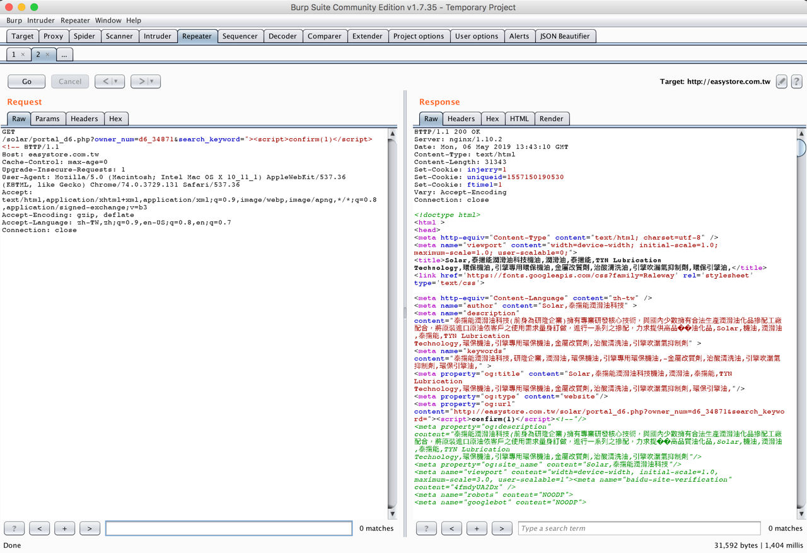Add a new Repeater tab with ellipsis
The image size is (807, 553).
tap(64, 55)
